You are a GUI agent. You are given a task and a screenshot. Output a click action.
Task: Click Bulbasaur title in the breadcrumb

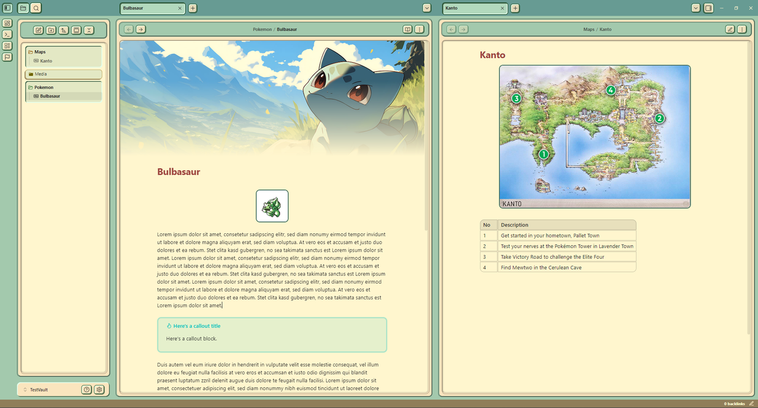click(287, 29)
